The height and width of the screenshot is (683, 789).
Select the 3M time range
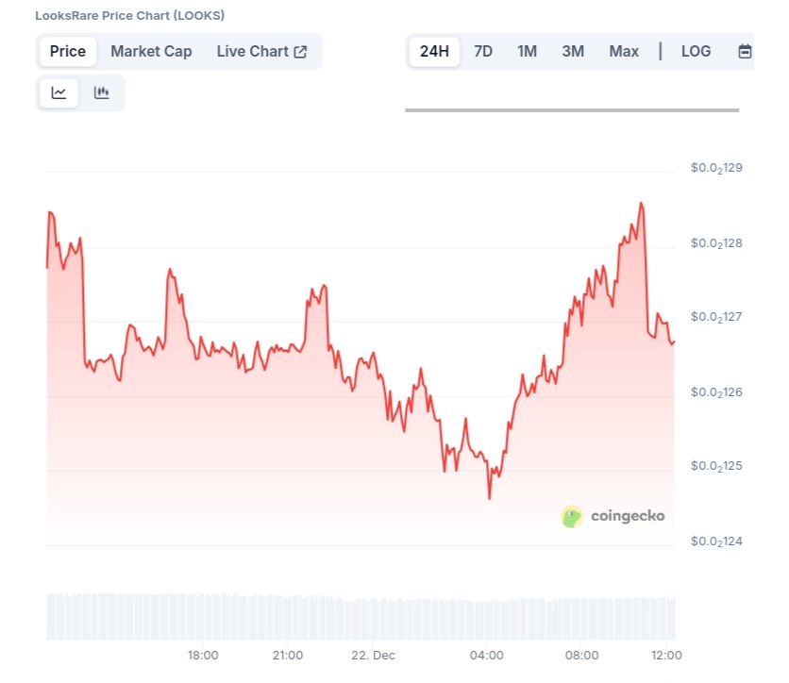tap(573, 51)
